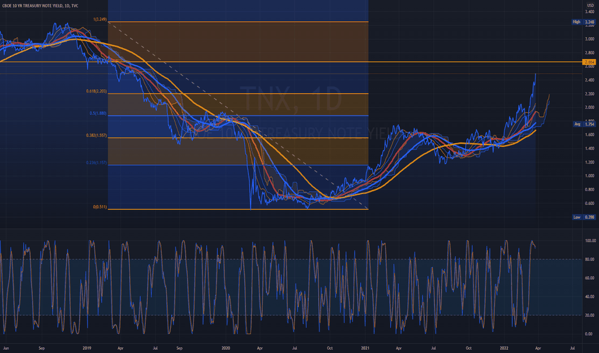Open the USD currency selector on the price axis
The height and width of the screenshot is (353, 599).
tap(590, 5)
